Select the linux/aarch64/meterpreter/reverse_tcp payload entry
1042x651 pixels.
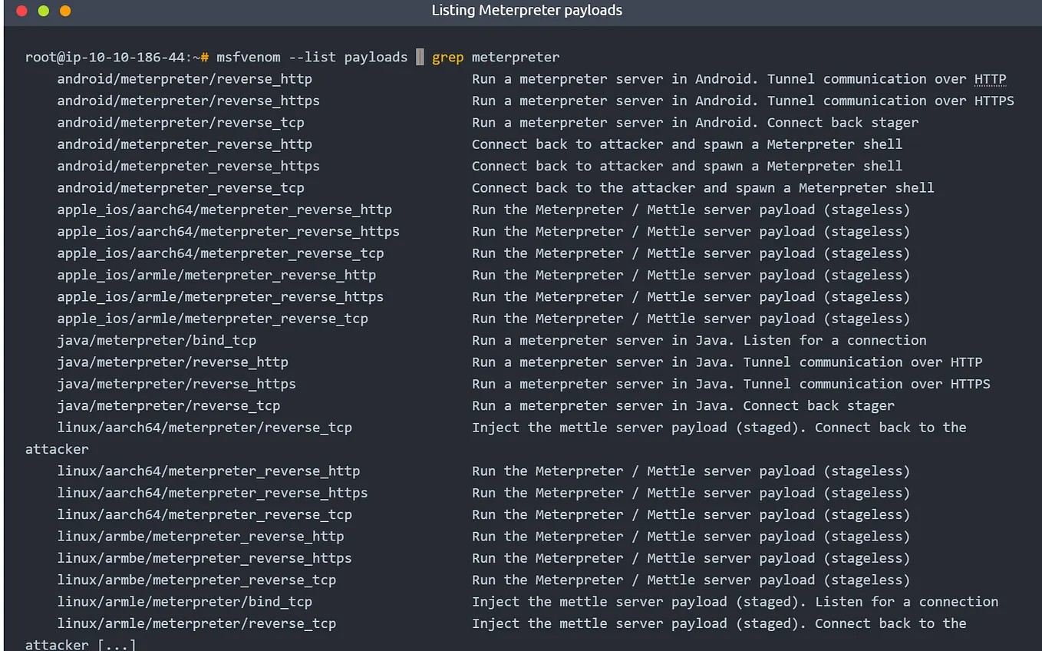click(x=204, y=428)
